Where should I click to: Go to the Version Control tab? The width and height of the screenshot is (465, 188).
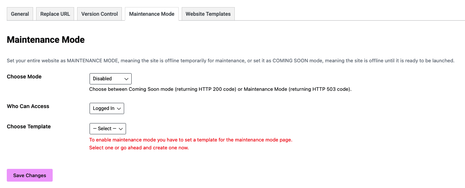100,14
